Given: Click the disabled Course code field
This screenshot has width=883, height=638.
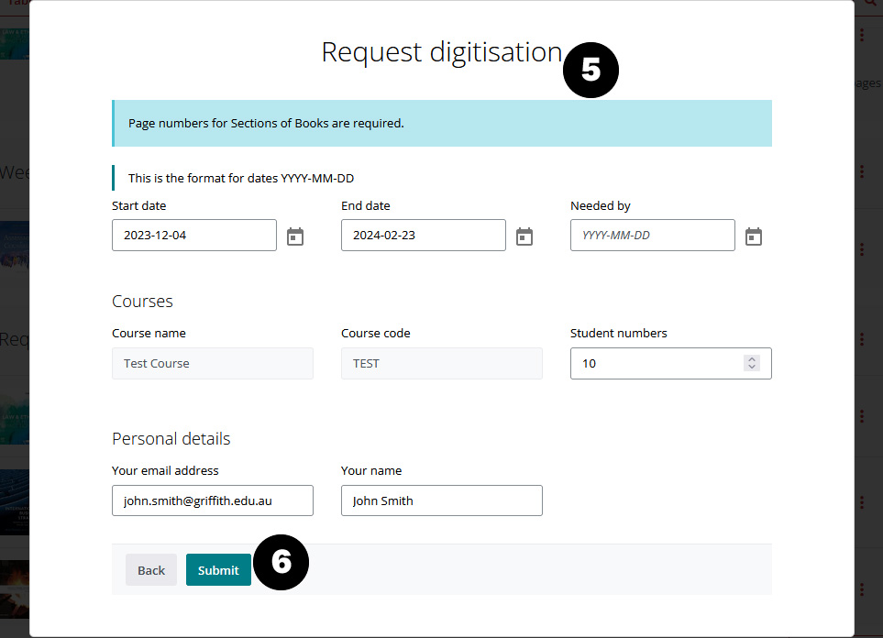Looking at the screenshot, I should pos(441,364).
